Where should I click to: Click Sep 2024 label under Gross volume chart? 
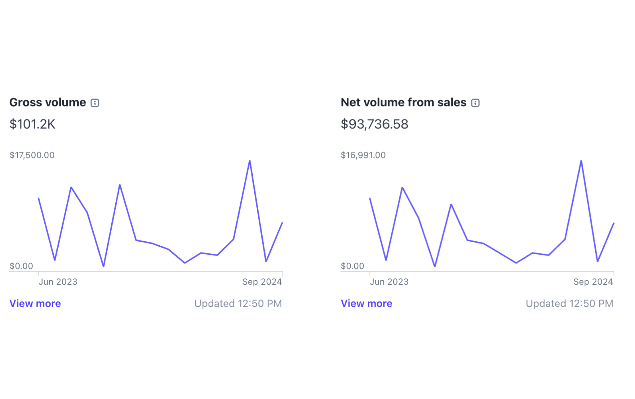262,282
